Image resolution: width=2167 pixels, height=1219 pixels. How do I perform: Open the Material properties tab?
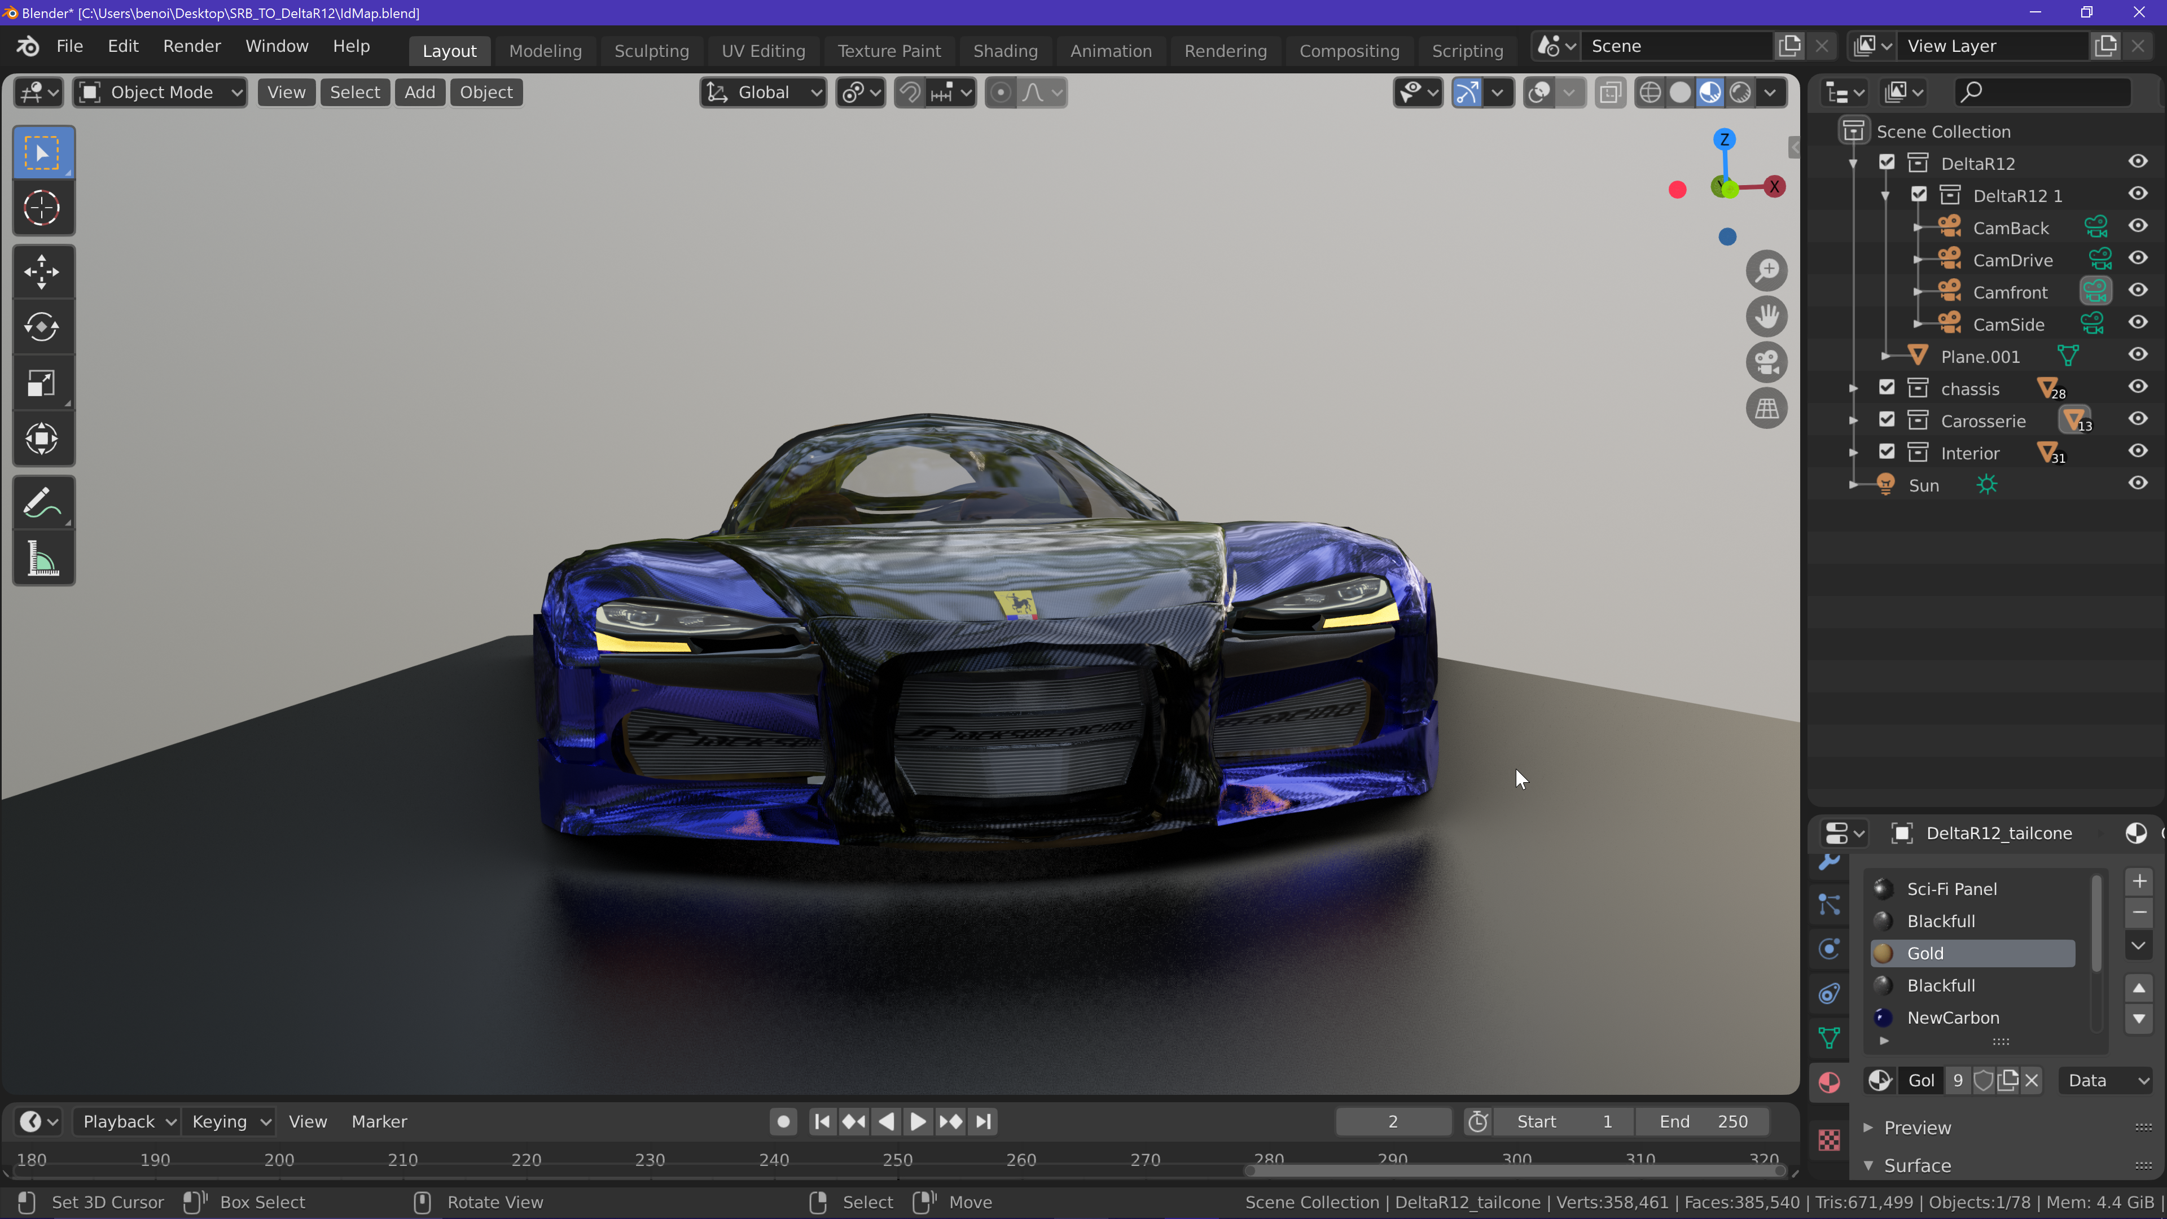point(1829,1082)
